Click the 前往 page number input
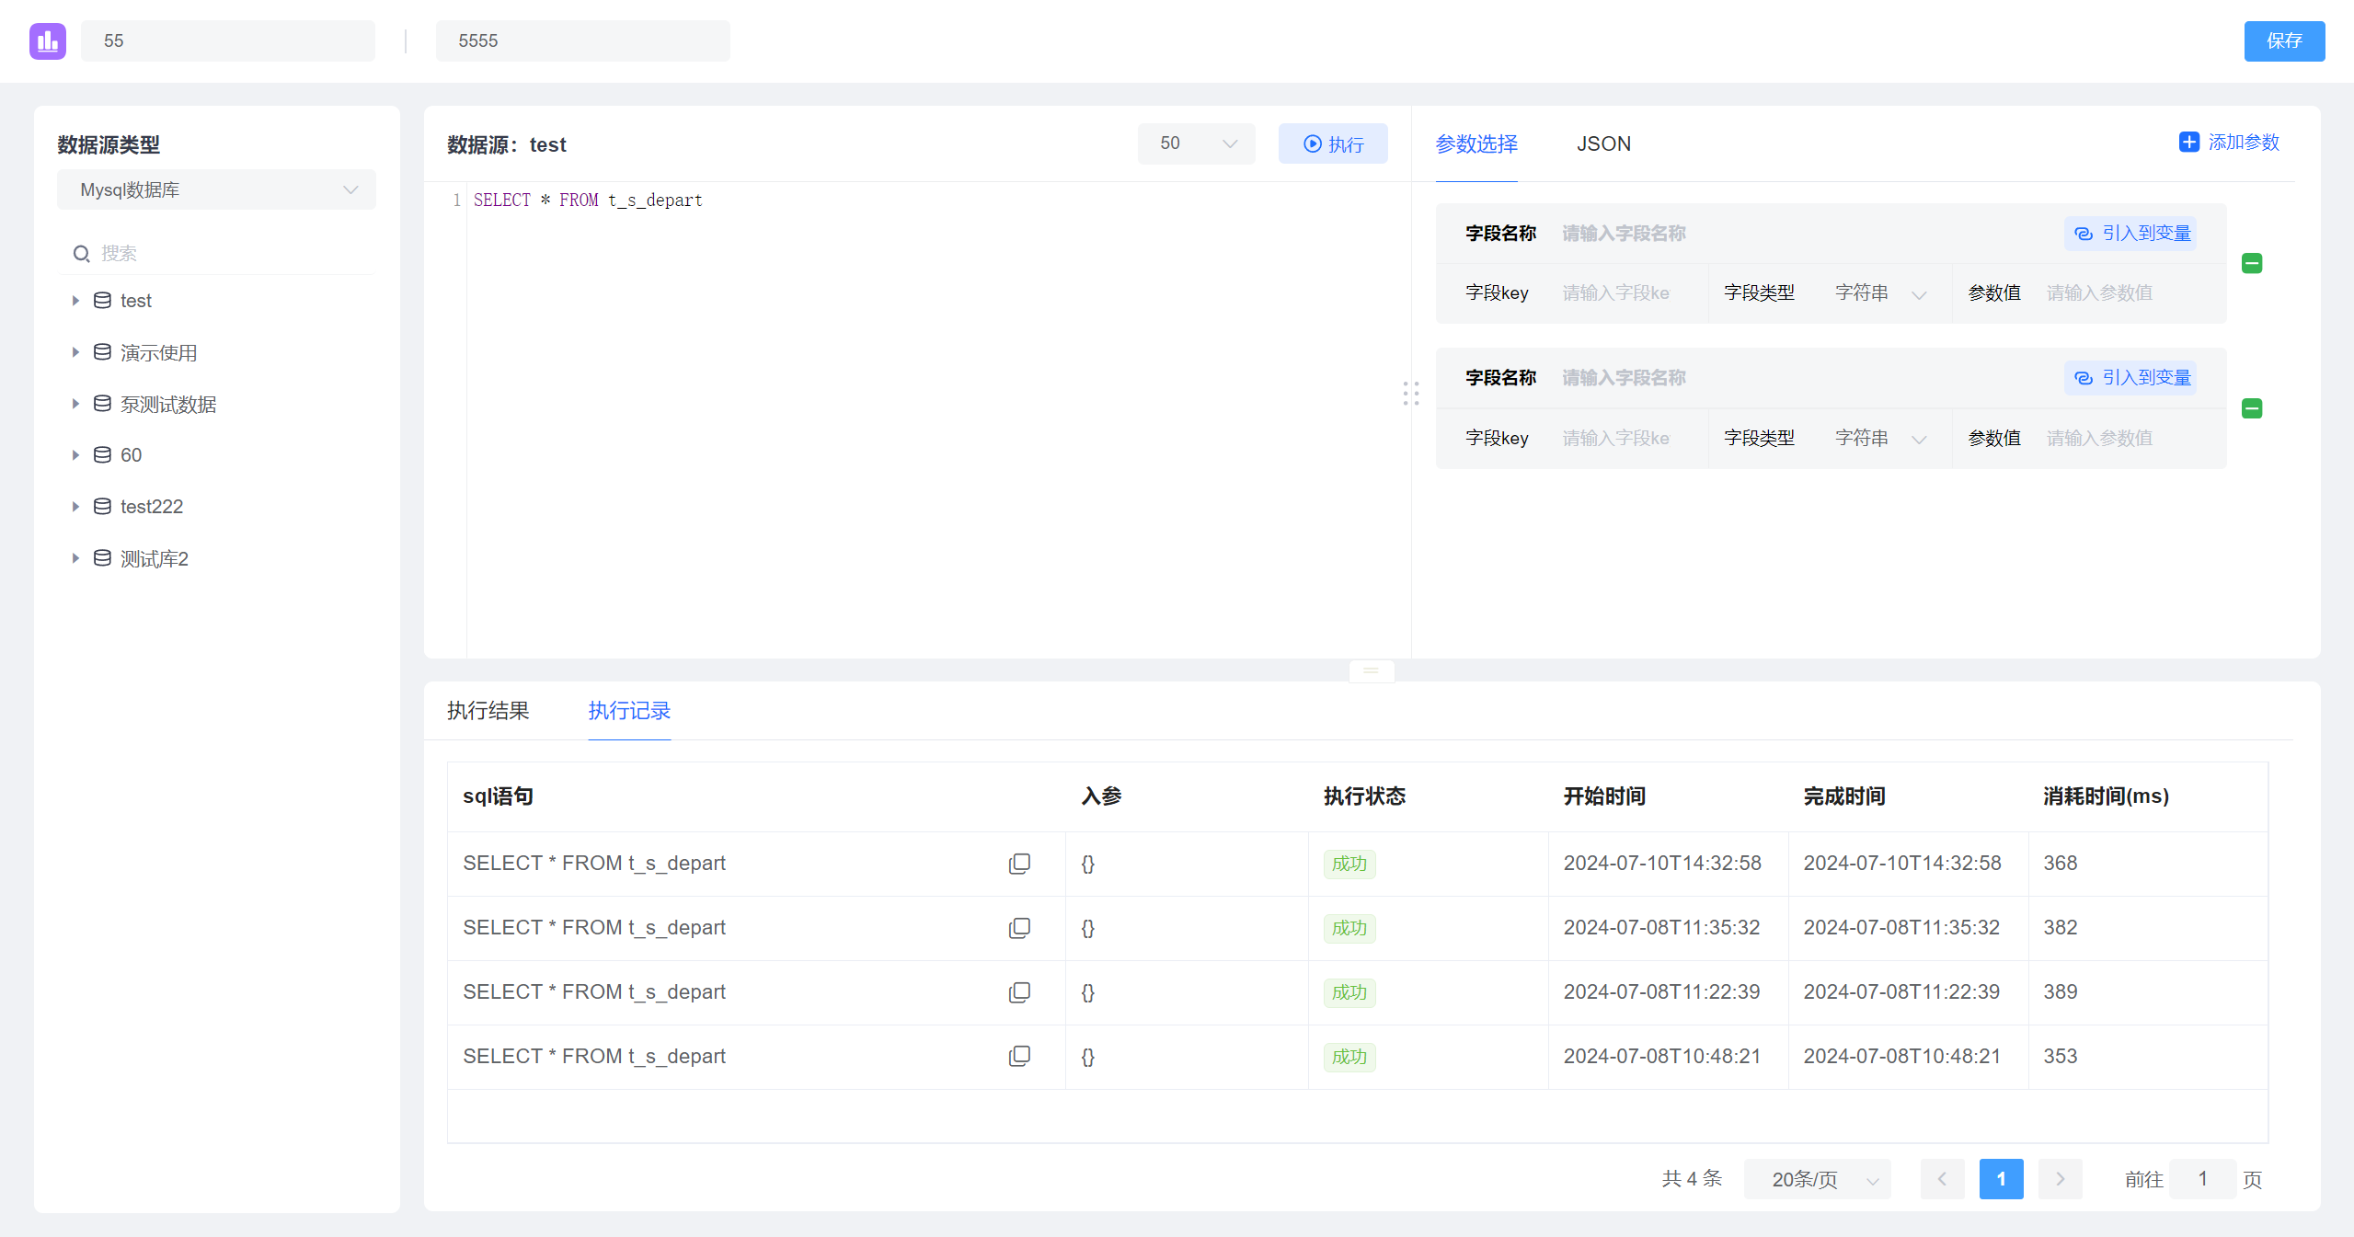This screenshot has height=1237, width=2354. click(2202, 1179)
